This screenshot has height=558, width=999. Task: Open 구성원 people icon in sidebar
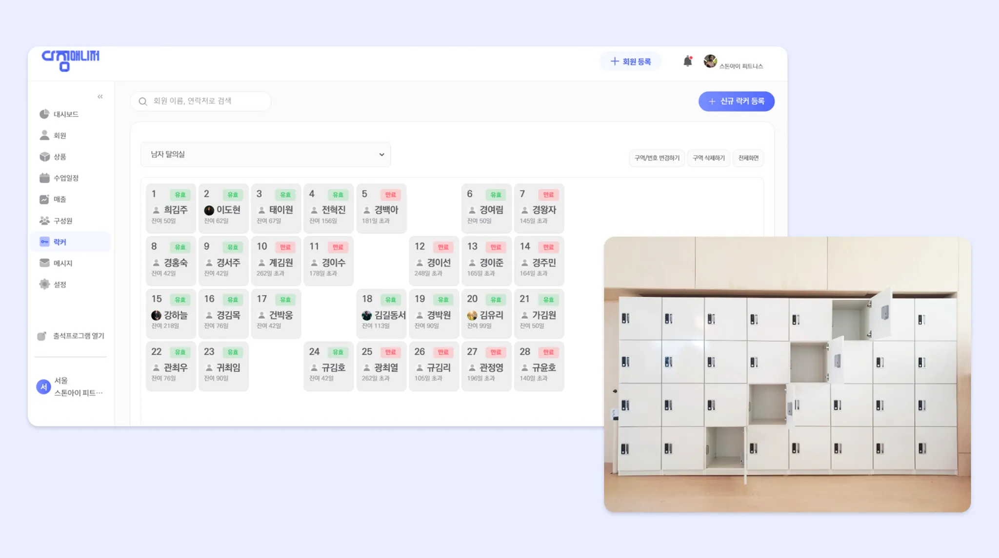click(44, 221)
